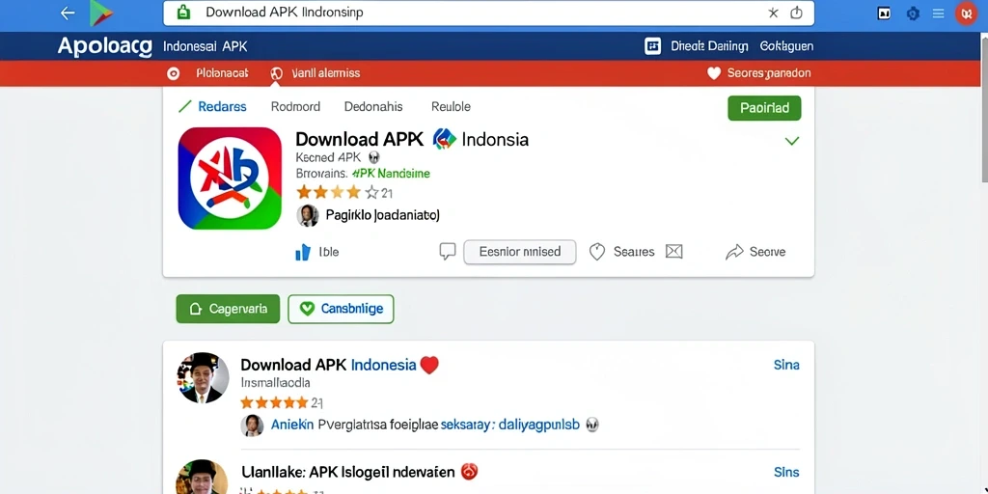The image size is (988, 494).
Task: Open the hamburger menu icon
Action: (938, 14)
